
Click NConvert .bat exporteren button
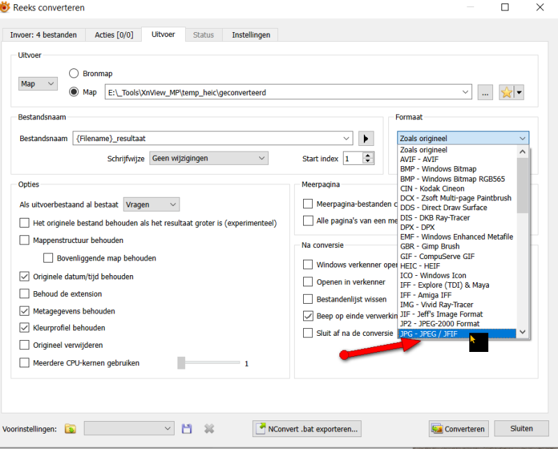(x=308, y=429)
